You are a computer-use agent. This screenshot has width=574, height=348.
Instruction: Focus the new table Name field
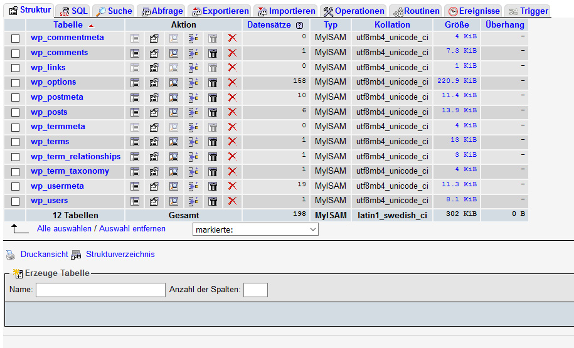coord(100,290)
